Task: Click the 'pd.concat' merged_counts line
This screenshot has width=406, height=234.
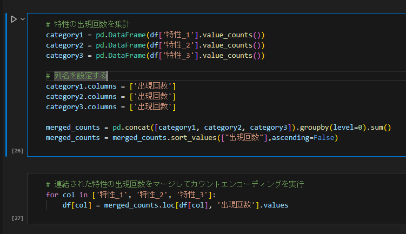Action: tap(218, 128)
